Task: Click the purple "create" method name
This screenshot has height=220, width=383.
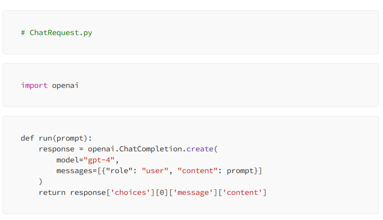Action: pos(200,149)
